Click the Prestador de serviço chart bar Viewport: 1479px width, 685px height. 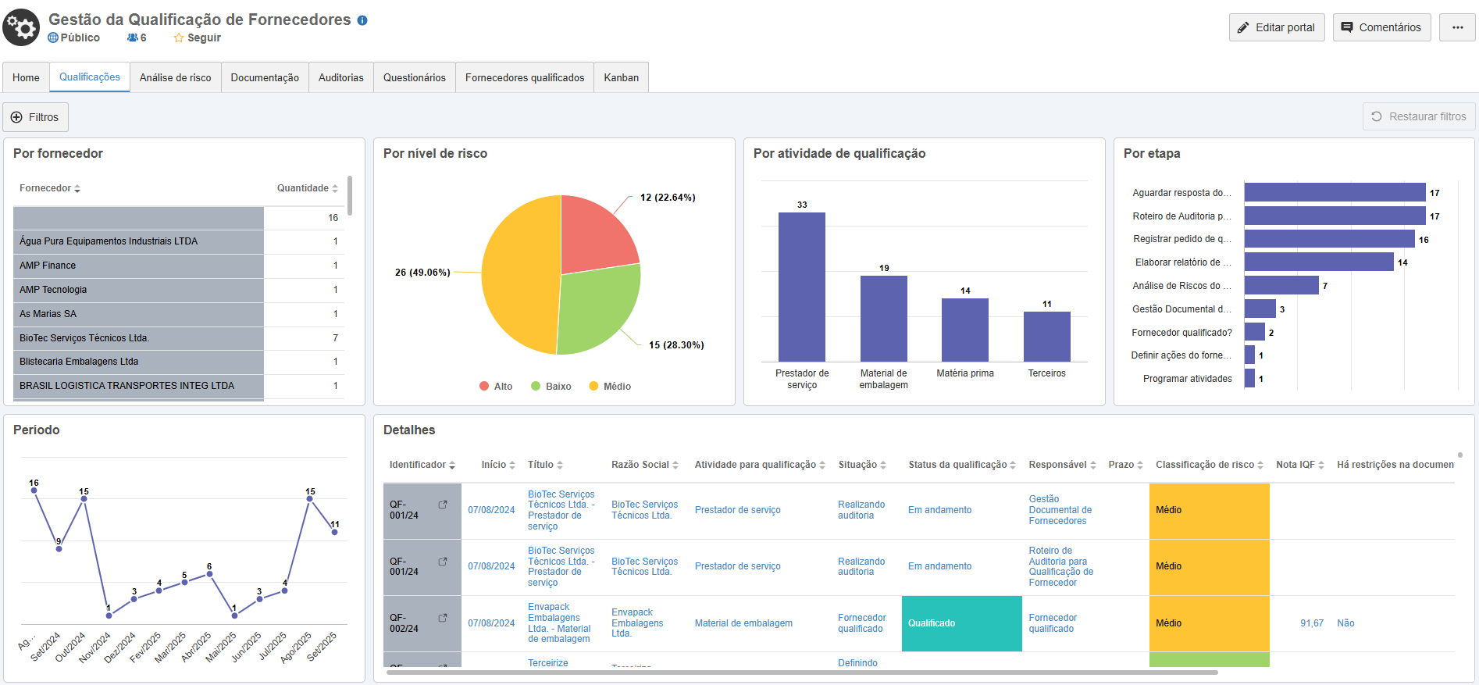[x=801, y=287]
